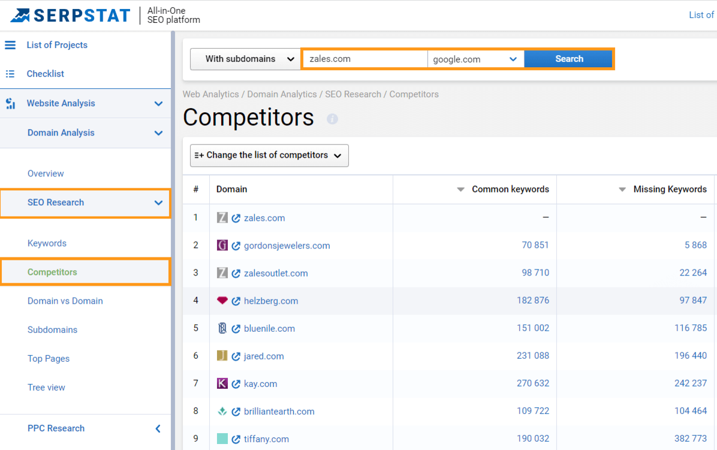Select Overview under Domain Analysis
The image size is (717, 450).
[46, 173]
